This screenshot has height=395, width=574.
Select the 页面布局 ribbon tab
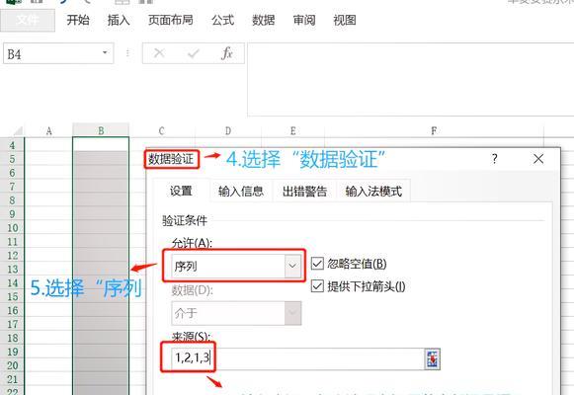(x=171, y=20)
